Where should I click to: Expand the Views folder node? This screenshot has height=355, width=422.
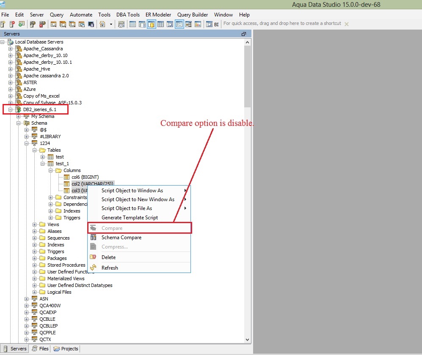34,224
